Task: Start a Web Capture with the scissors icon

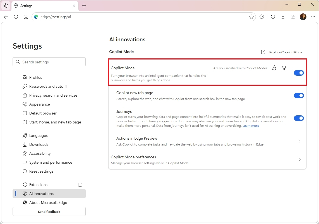Action: [283, 17]
